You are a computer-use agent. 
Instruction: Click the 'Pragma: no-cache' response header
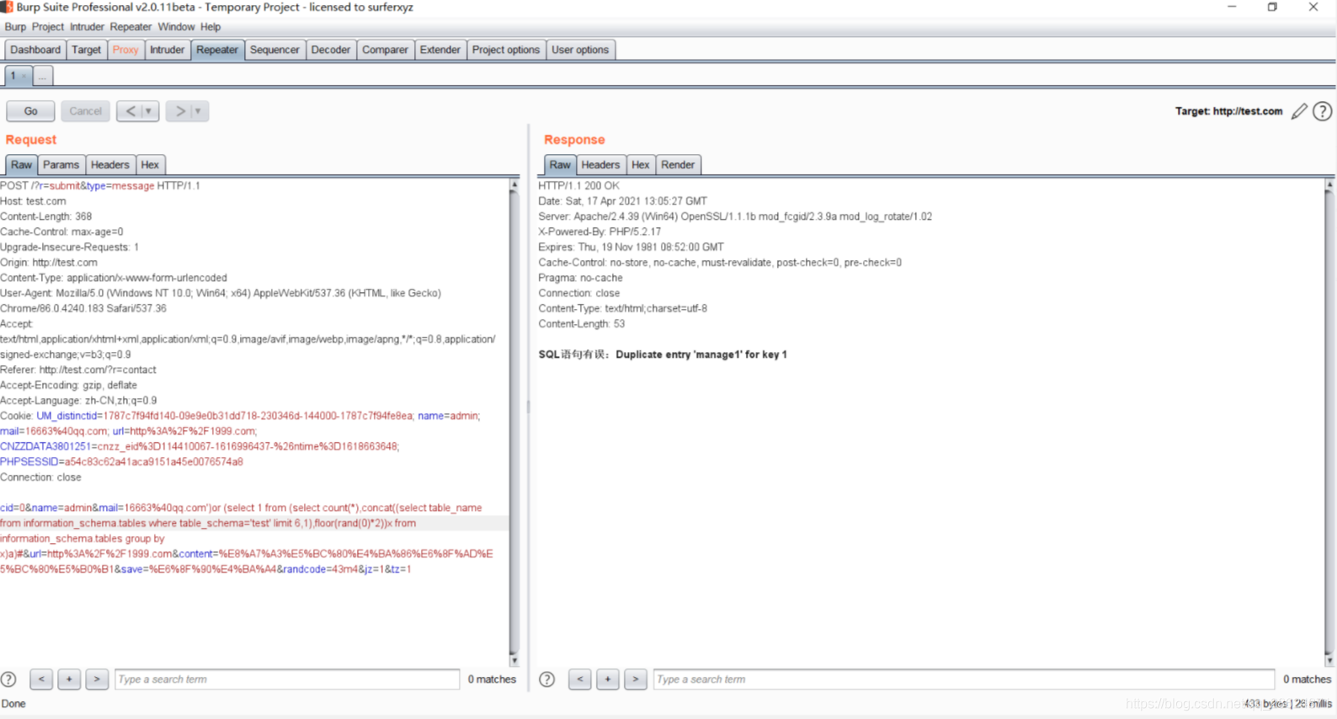(x=580, y=278)
